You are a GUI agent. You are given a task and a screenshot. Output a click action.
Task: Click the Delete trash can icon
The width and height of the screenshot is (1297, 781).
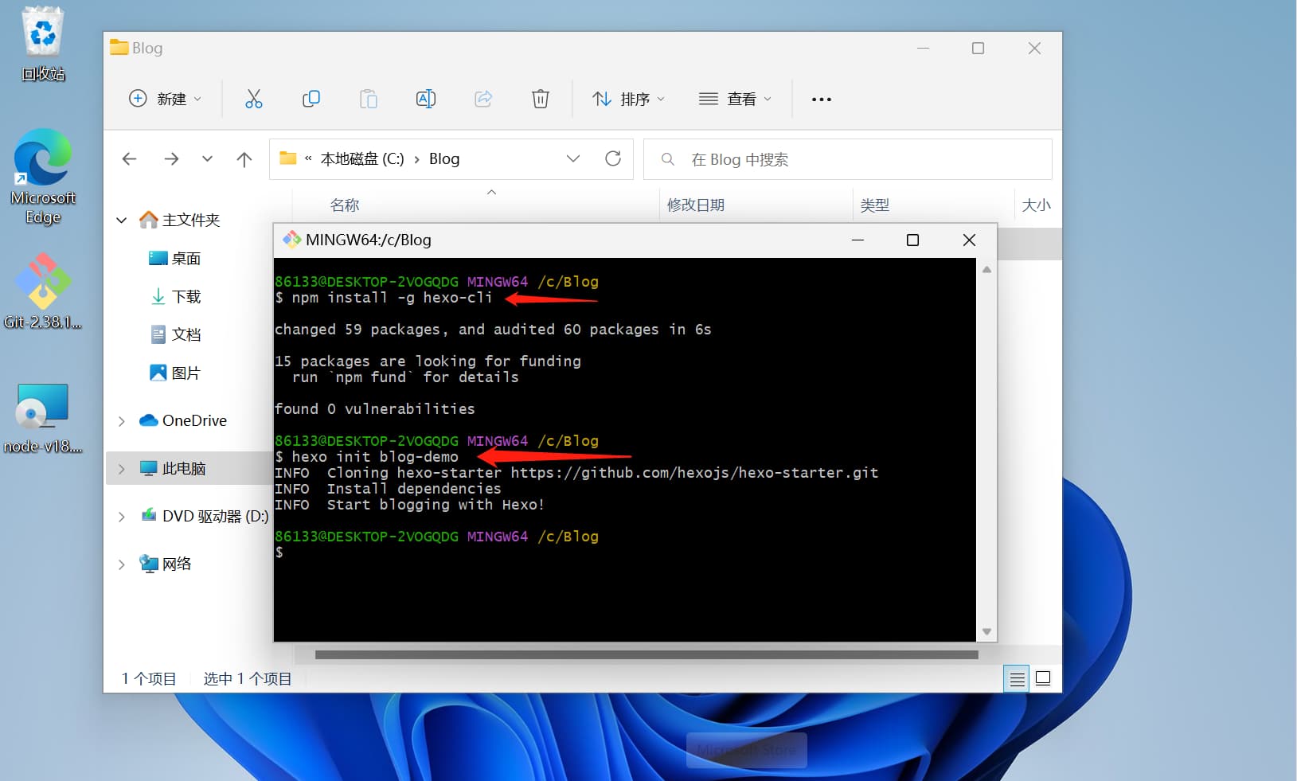coord(540,99)
